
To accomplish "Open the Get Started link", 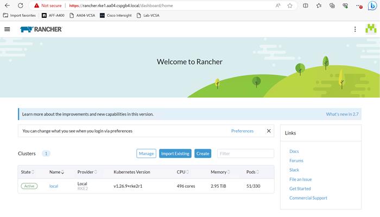I will pyautogui.click(x=300, y=188).
